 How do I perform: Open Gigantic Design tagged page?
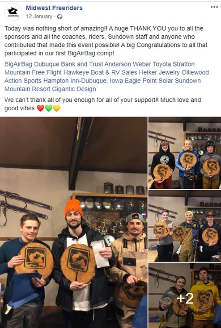74,89
